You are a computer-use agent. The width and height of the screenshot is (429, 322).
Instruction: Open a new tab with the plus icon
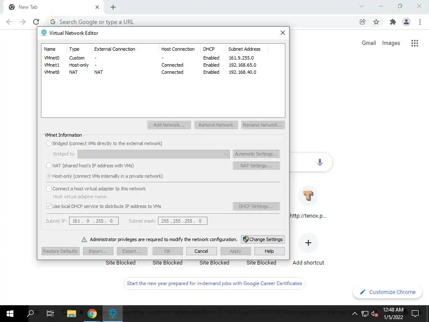[x=113, y=7]
